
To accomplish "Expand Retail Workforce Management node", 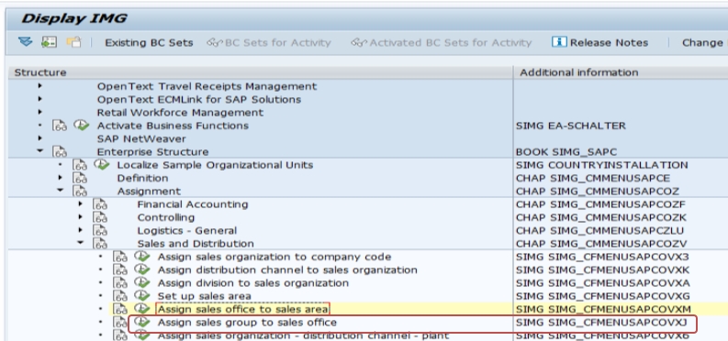I will pyautogui.click(x=39, y=112).
